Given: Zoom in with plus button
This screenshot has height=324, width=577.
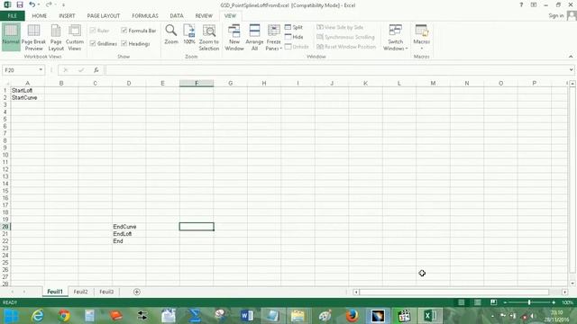Looking at the screenshot, I should tap(554, 302).
